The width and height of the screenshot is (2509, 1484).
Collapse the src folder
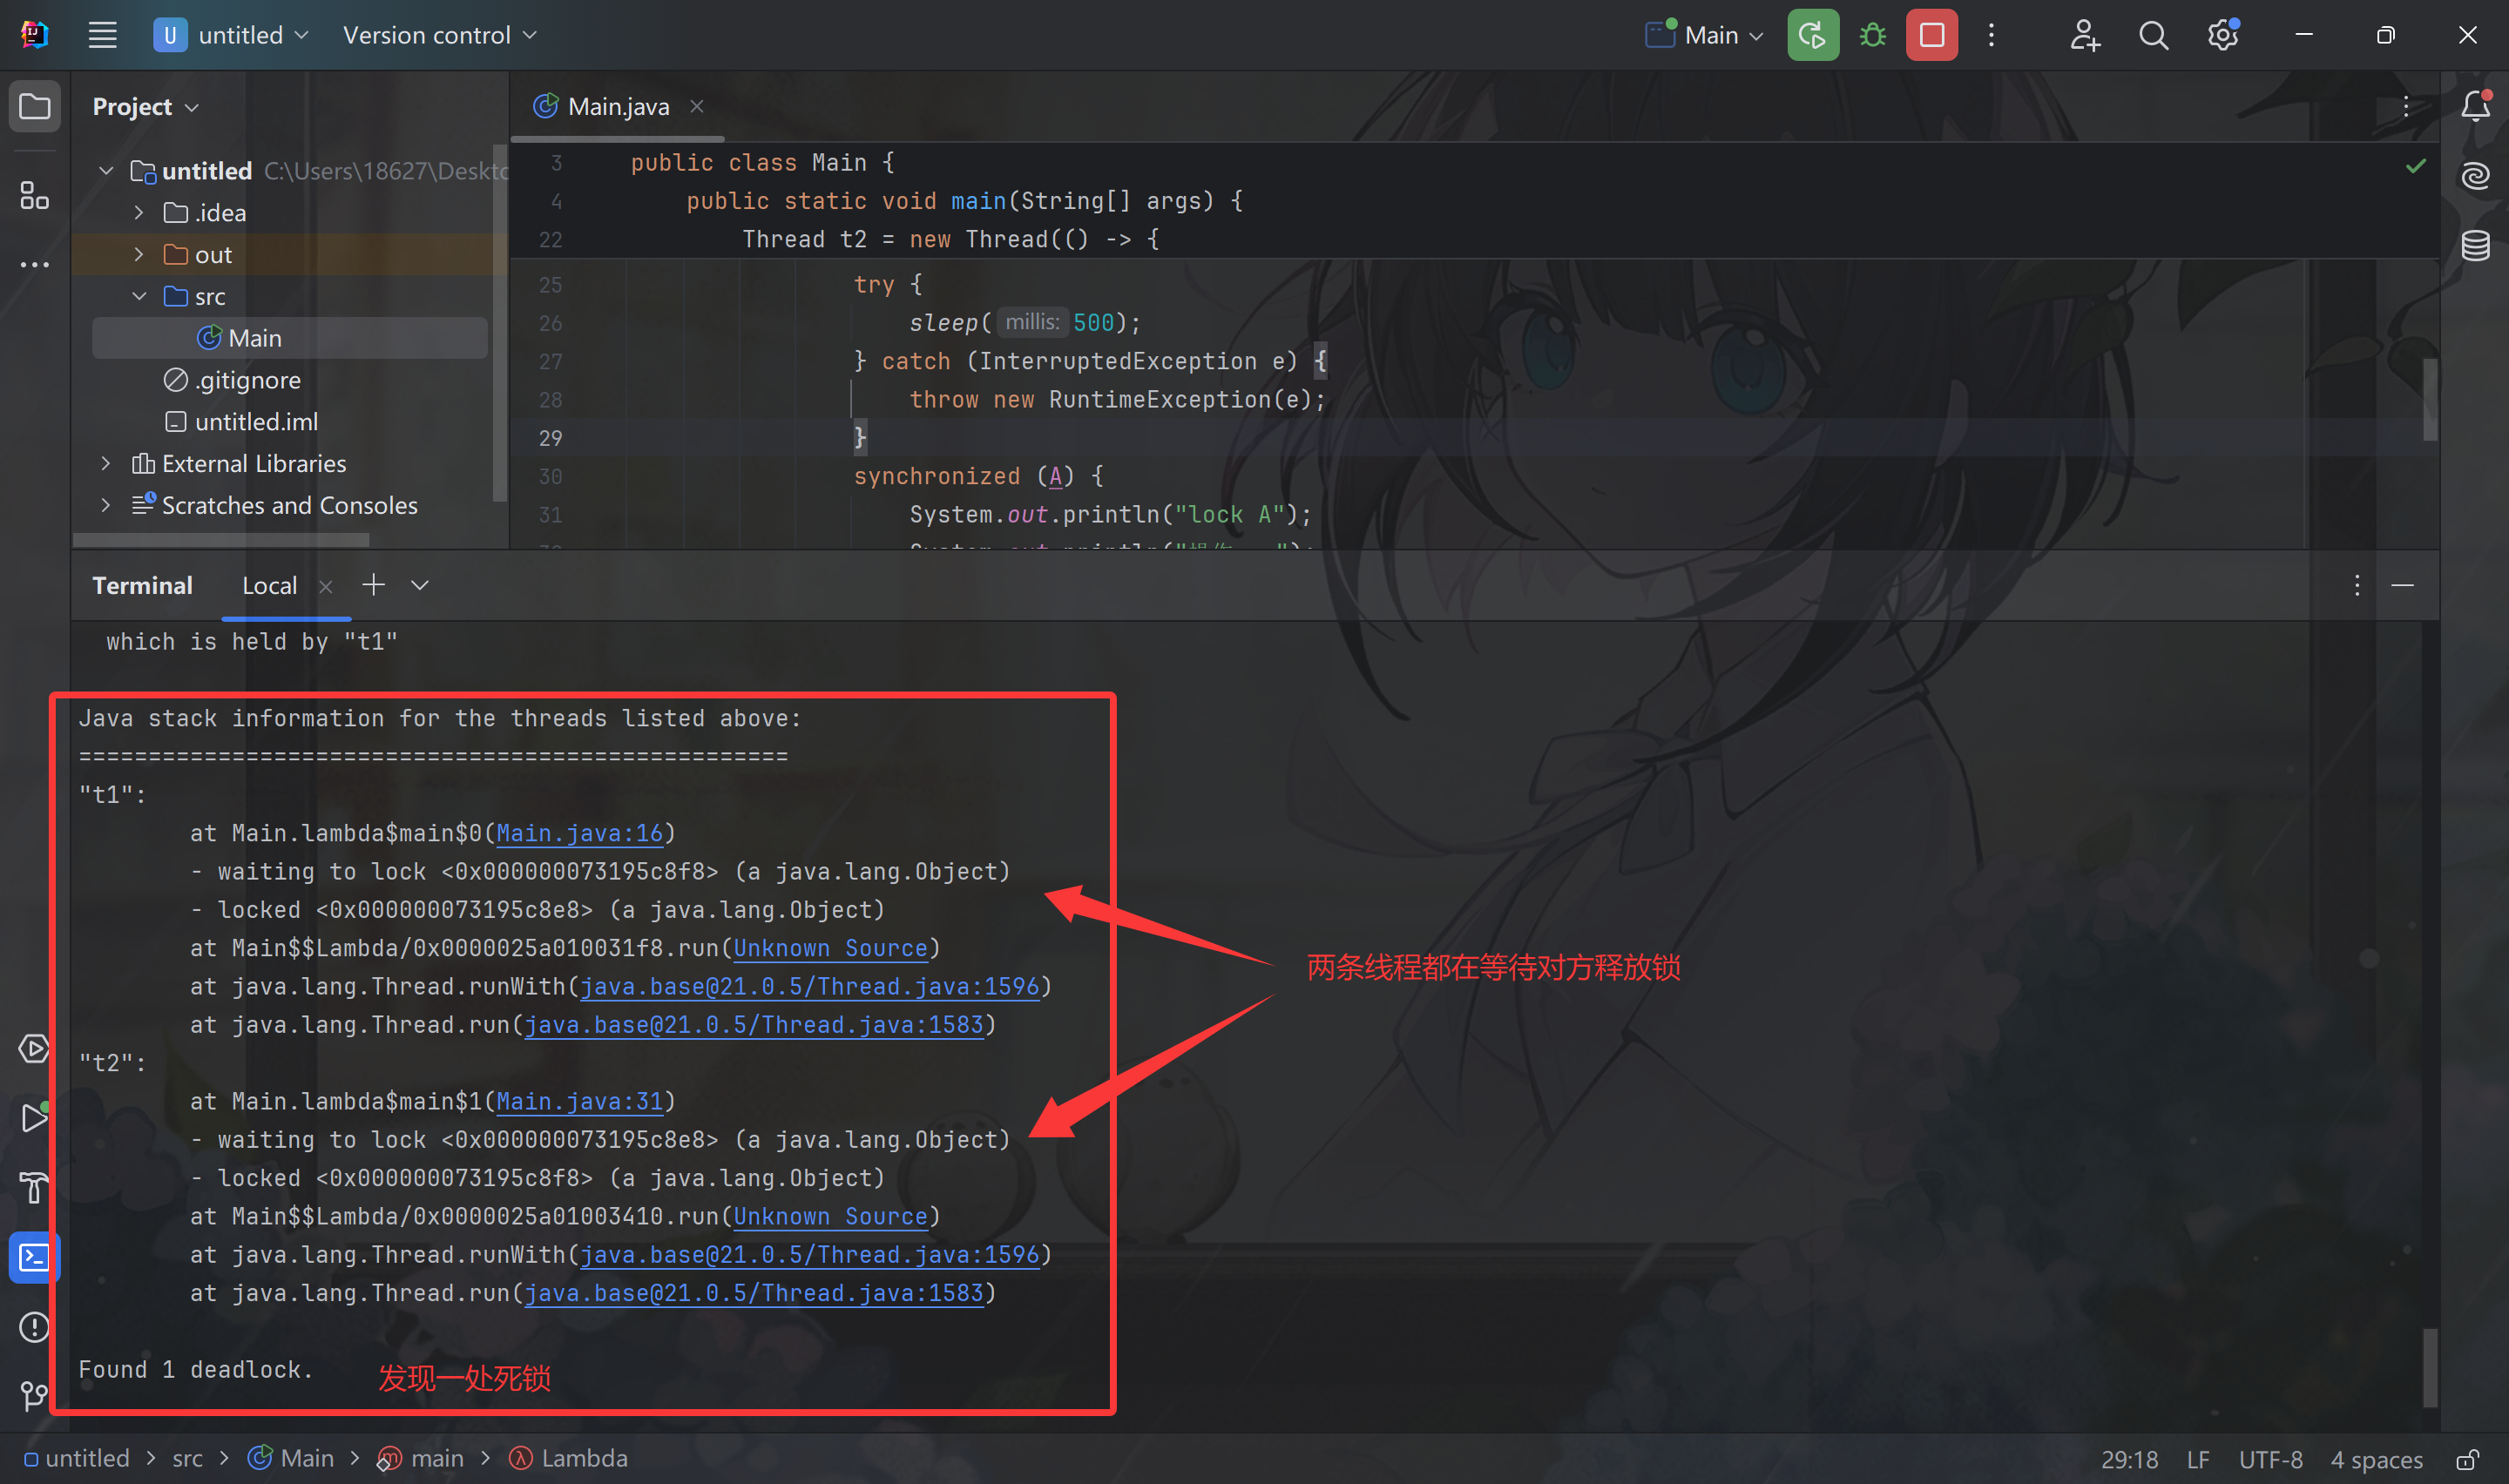point(139,297)
